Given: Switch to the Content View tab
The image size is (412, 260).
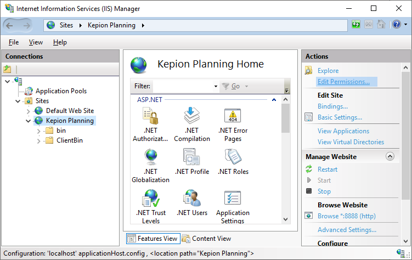Looking at the screenshot, I should point(206,239).
